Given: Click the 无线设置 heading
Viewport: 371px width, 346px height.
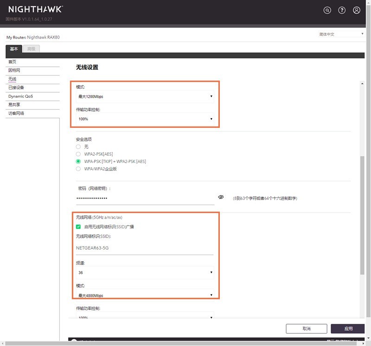Looking at the screenshot, I should point(87,67).
